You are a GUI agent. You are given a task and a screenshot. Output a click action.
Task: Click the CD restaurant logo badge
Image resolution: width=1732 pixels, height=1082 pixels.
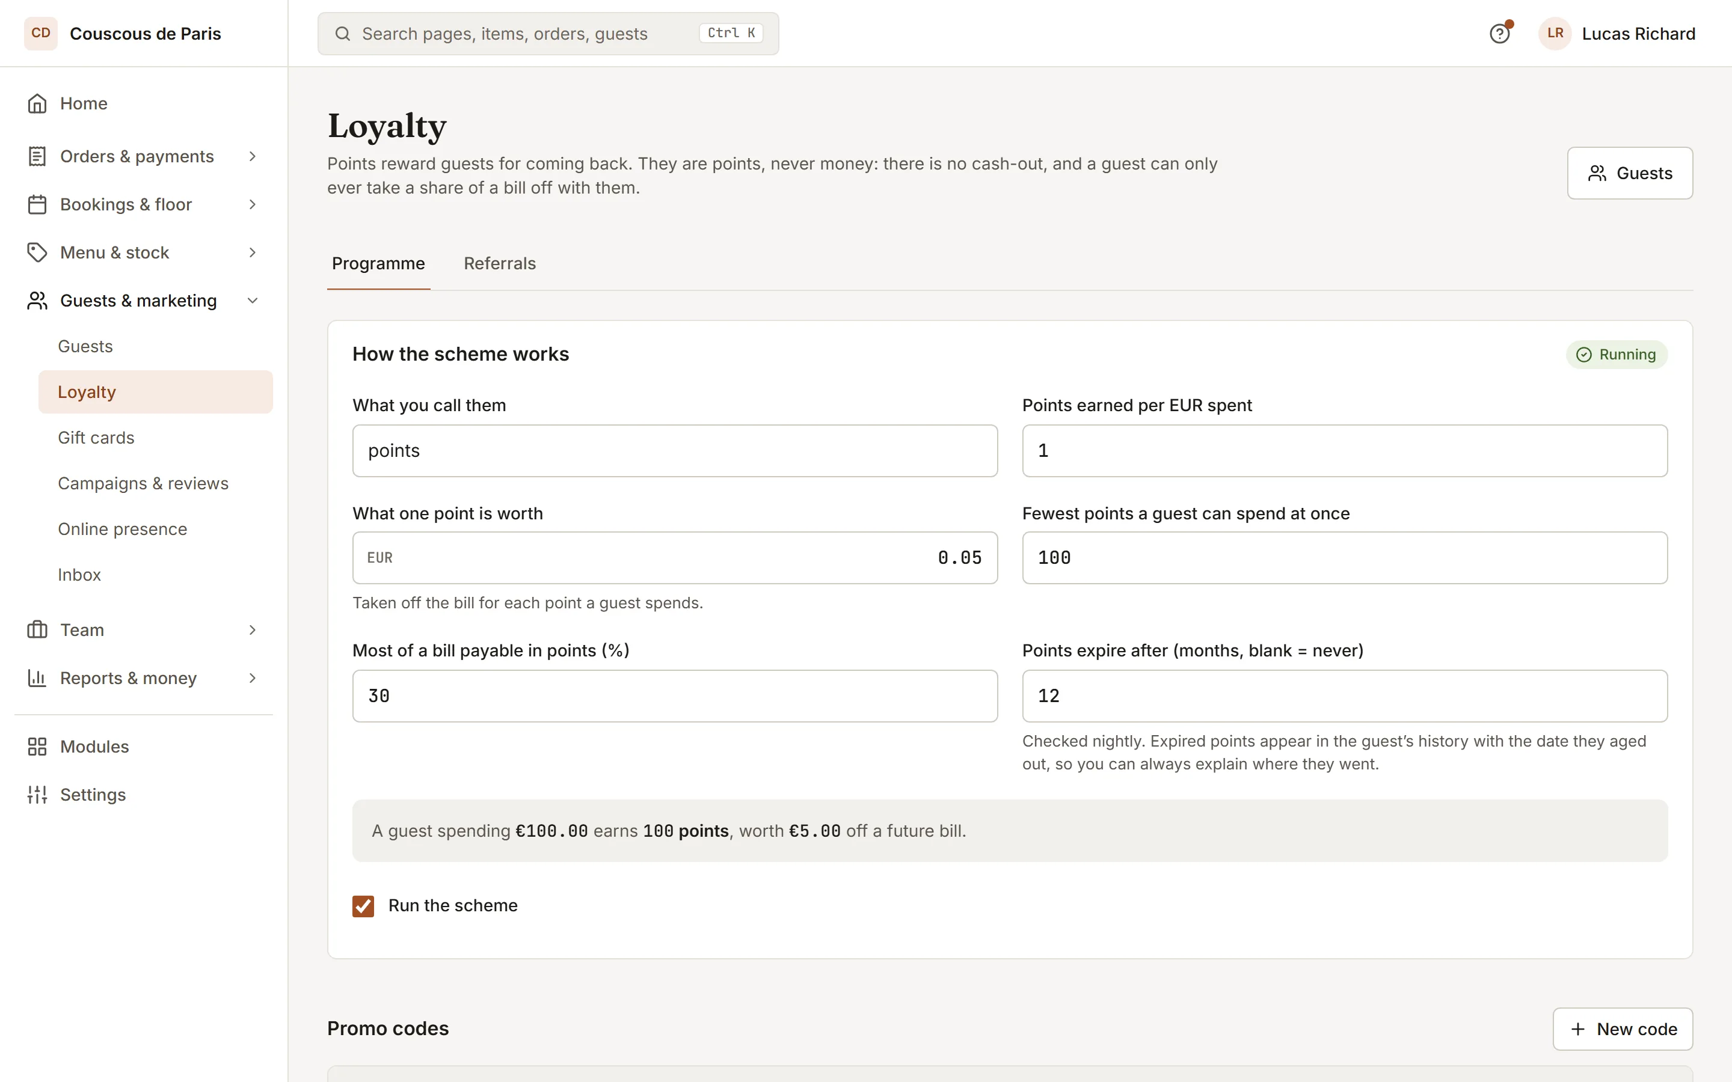pyautogui.click(x=41, y=34)
